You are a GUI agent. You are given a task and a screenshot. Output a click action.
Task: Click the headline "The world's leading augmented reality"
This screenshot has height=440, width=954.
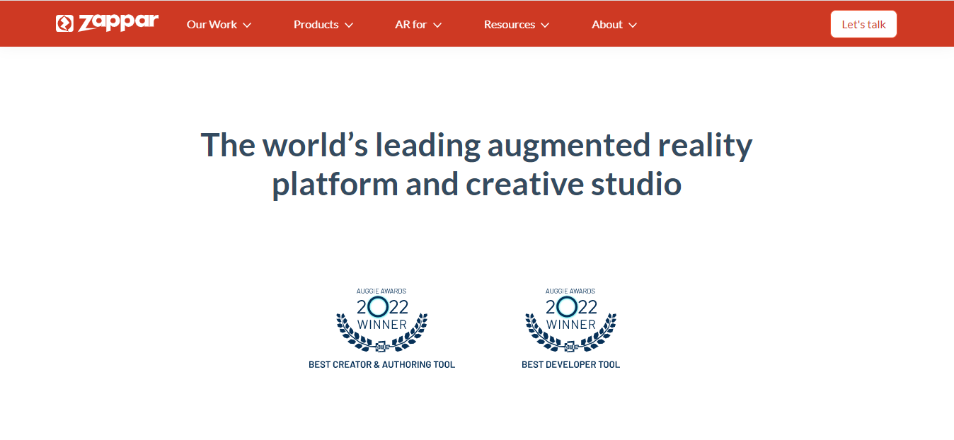point(476,145)
